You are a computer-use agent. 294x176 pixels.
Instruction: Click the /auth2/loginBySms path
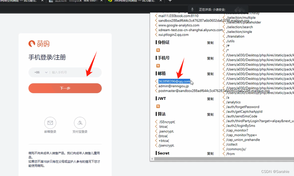coord(240,126)
